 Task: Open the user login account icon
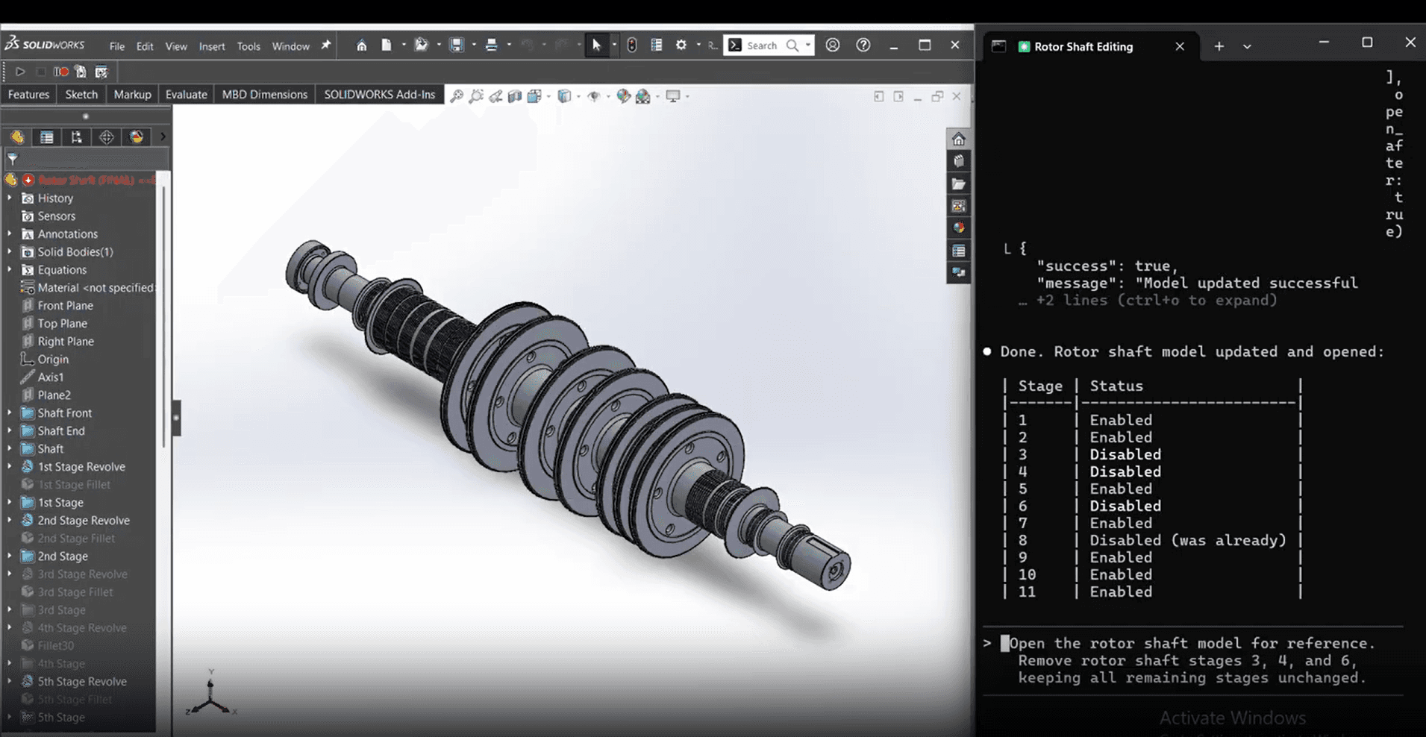click(833, 46)
